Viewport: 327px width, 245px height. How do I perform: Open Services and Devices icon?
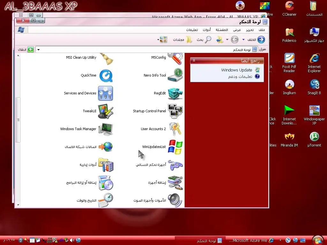pos(105,93)
